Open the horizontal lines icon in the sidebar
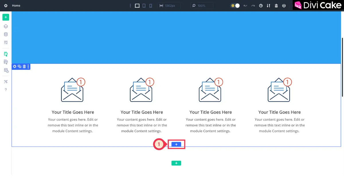Screen dimensions: 344x180 pyautogui.click(x=6, y=42)
